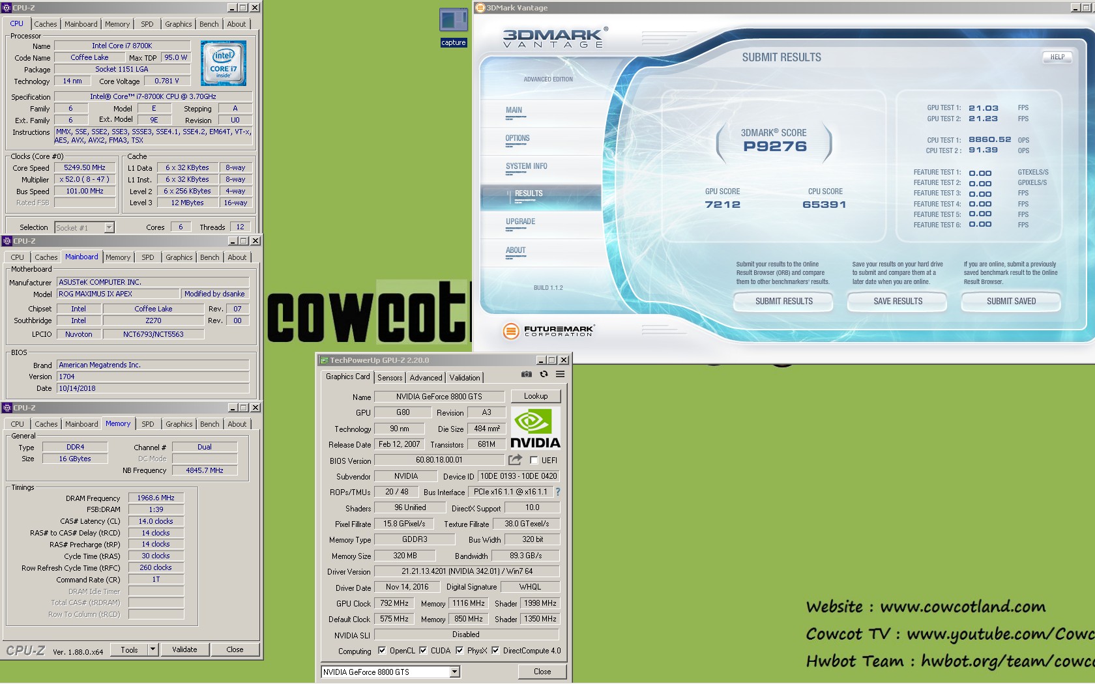The width and height of the screenshot is (1095, 684).
Task: Click the CPU score value 65391
Action: (824, 205)
